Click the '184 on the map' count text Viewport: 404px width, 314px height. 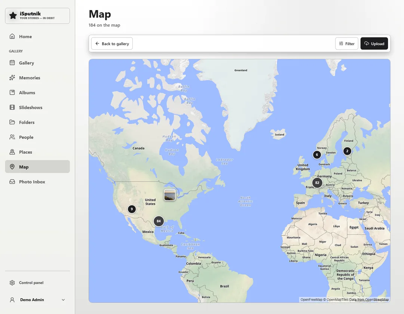pos(104,25)
